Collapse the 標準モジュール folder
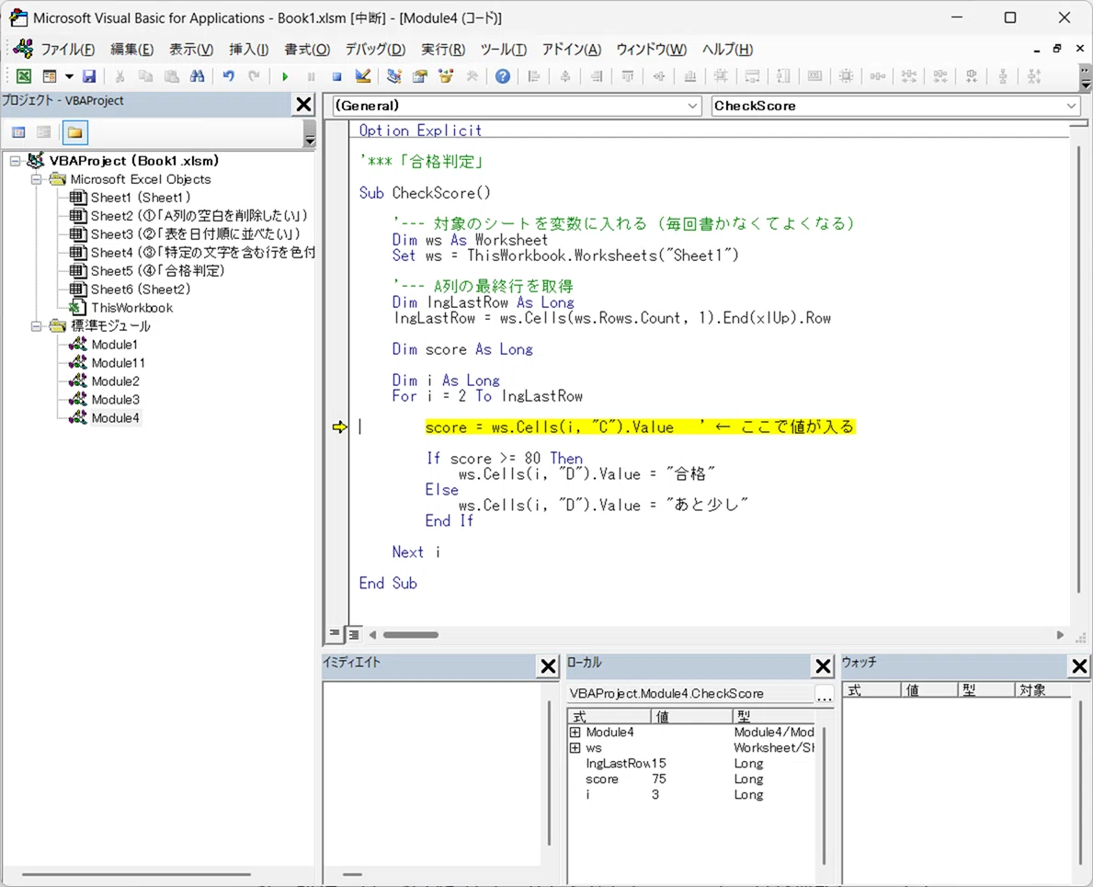 [36, 326]
